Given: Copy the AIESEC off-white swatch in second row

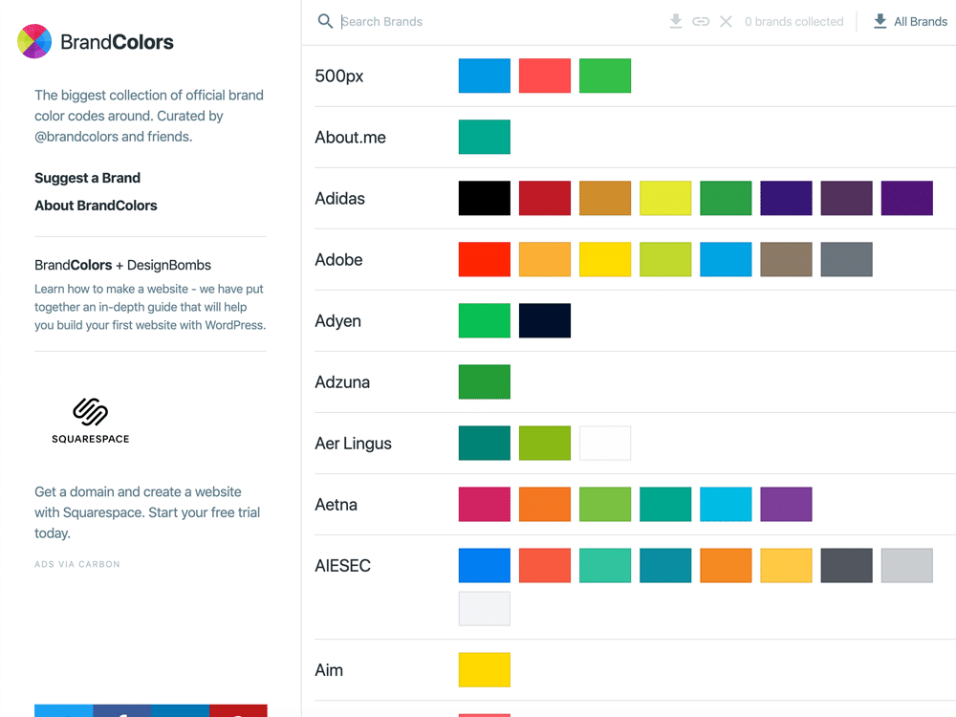Looking at the screenshot, I should point(485,608).
